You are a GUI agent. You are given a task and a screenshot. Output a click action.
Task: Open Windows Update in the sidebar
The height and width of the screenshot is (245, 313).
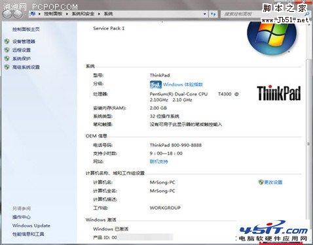(31, 225)
